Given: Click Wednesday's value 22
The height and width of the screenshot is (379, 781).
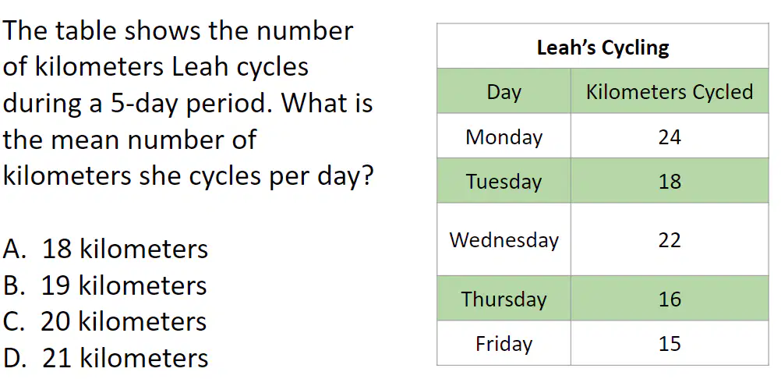Looking at the screenshot, I should pos(670,240).
